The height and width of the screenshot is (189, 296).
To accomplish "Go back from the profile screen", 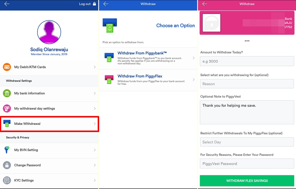I will click(x=7, y=4).
